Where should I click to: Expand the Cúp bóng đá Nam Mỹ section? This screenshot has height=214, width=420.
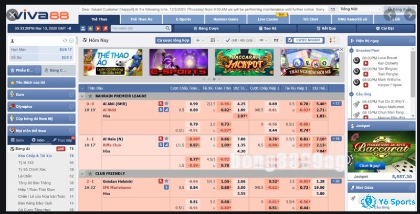coord(71,118)
